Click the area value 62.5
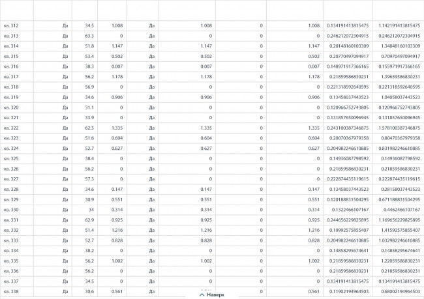This screenshot has height=299, width=424. (x=89, y=128)
